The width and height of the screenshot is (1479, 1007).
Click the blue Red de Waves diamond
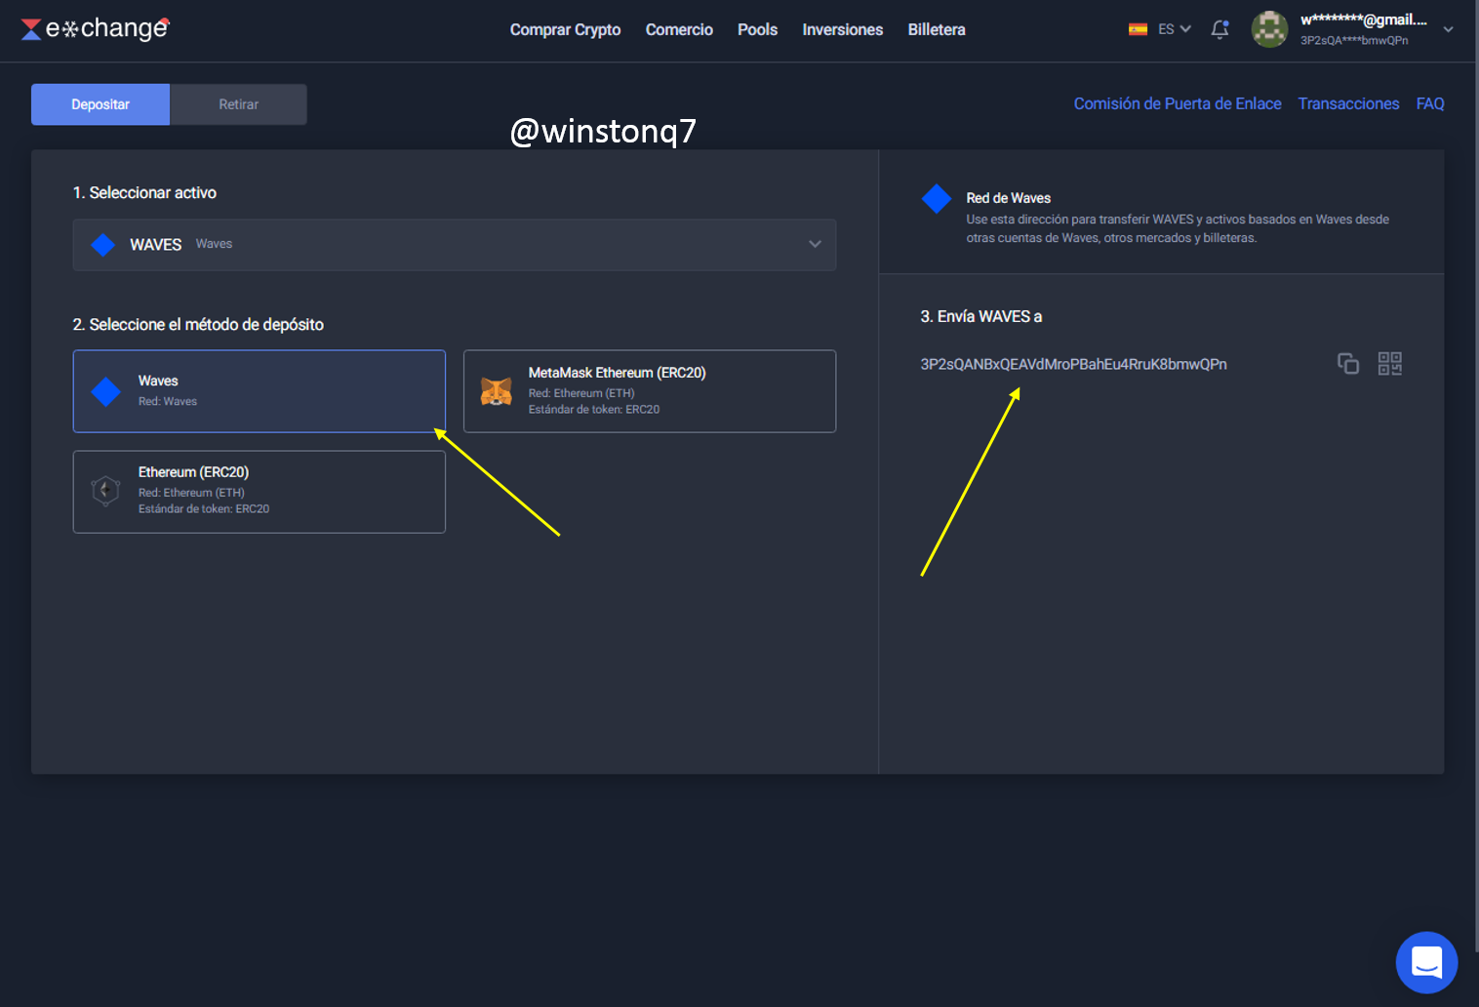click(937, 198)
